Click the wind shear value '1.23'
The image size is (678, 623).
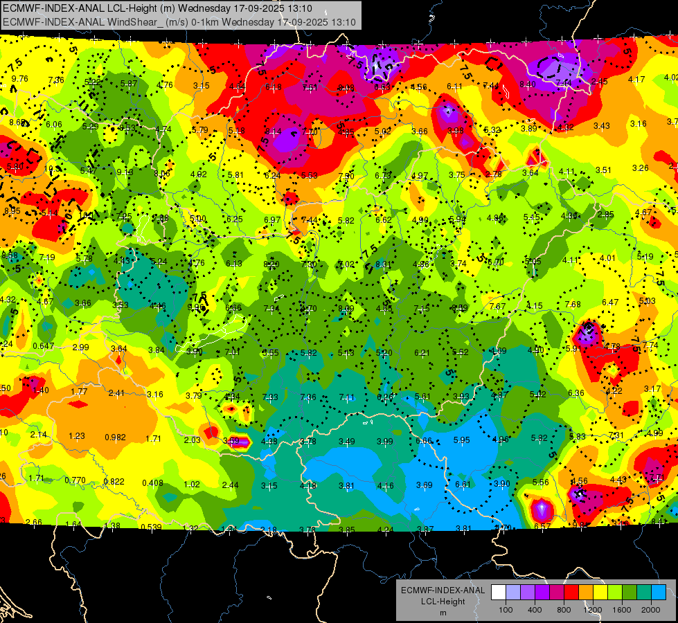(x=77, y=436)
